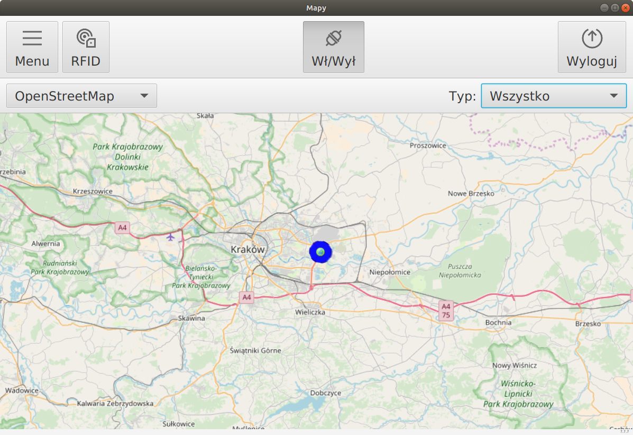Expand the OpenStreetMap map source dropdown
Viewport: 633px width, 435px height.
pos(81,96)
